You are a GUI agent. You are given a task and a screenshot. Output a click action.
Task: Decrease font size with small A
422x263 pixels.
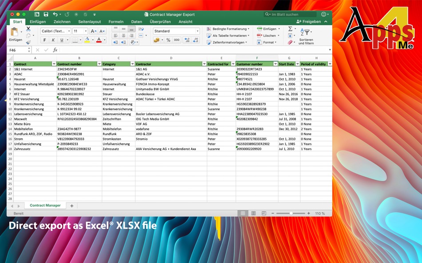pyautogui.click(x=102, y=31)
